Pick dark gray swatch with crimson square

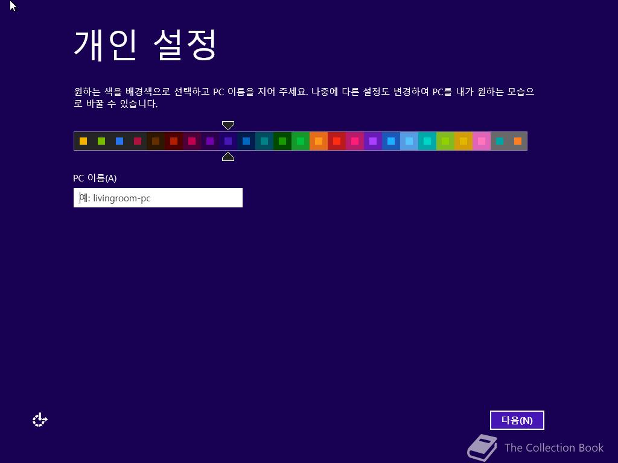coord(138,141)
